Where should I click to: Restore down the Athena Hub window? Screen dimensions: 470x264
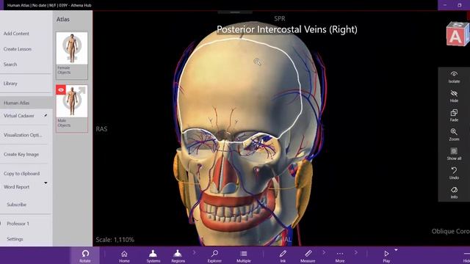(x=460, y=5)
